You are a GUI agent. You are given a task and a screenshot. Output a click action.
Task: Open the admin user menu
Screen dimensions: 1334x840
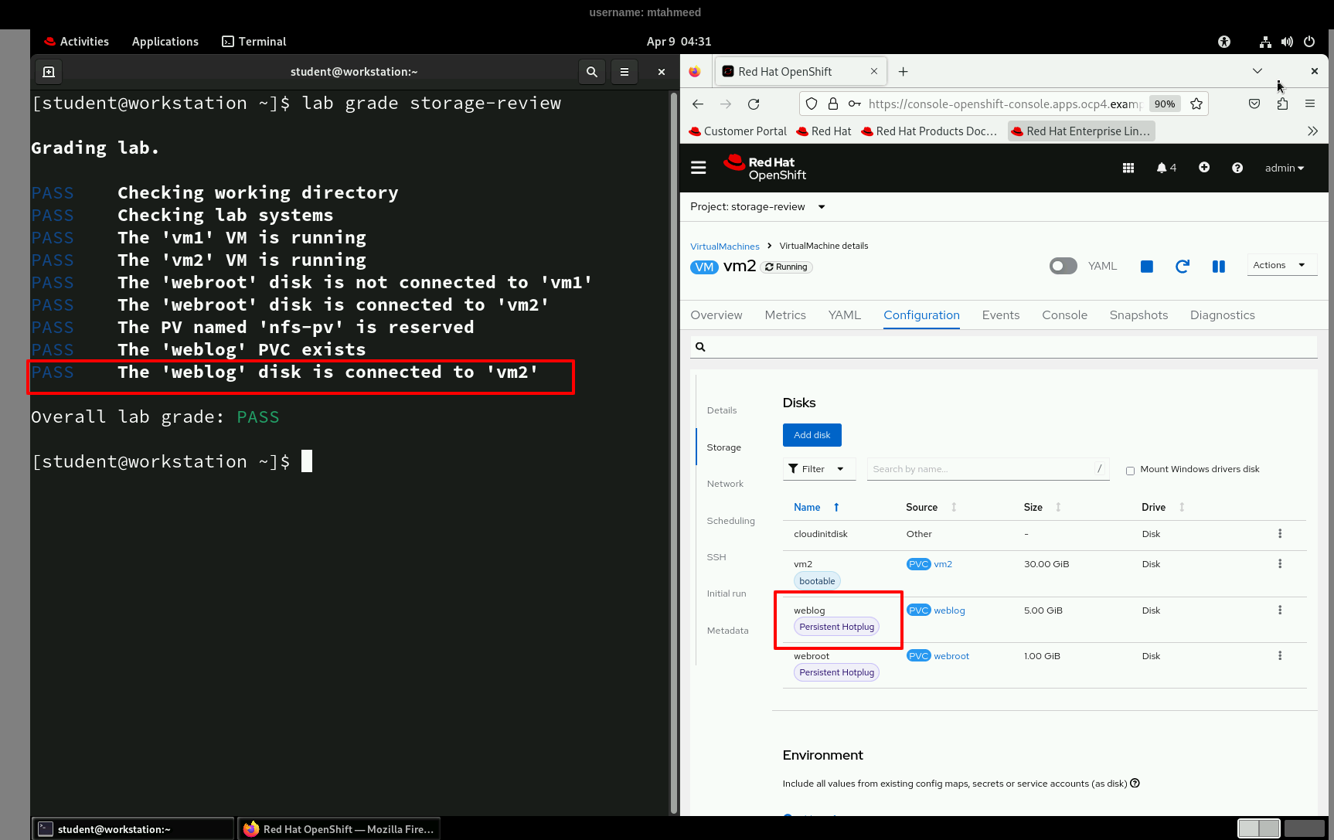1285,168
